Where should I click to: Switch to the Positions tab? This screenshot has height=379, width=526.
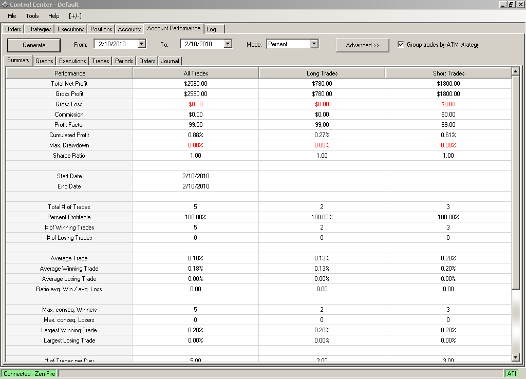pyautogui.click(x=101, y=29)
